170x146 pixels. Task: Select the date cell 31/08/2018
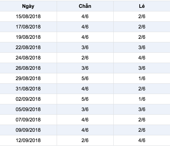coord(28,89)
